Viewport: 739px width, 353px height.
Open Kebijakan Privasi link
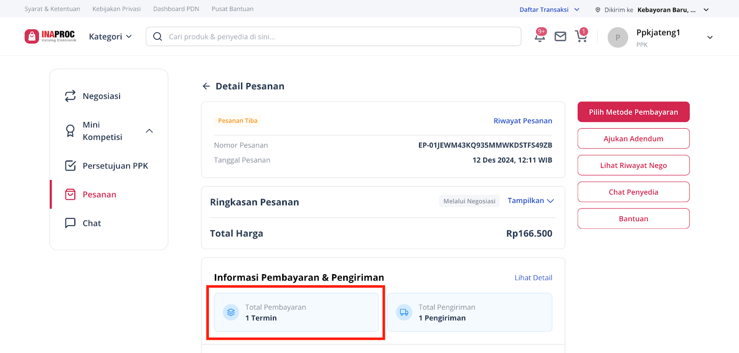point(116,9)
